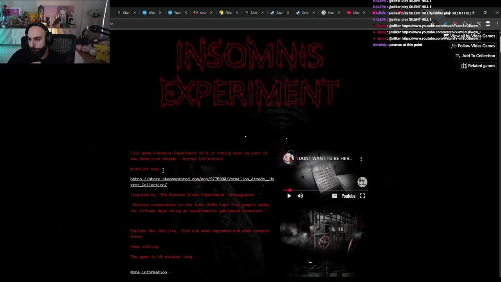The image size is (501, 282).
Task: Close the X 'Shen' tab
Action: coord(262,13)
